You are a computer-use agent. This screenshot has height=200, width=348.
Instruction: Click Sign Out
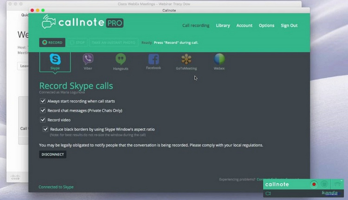coord(289,25)
